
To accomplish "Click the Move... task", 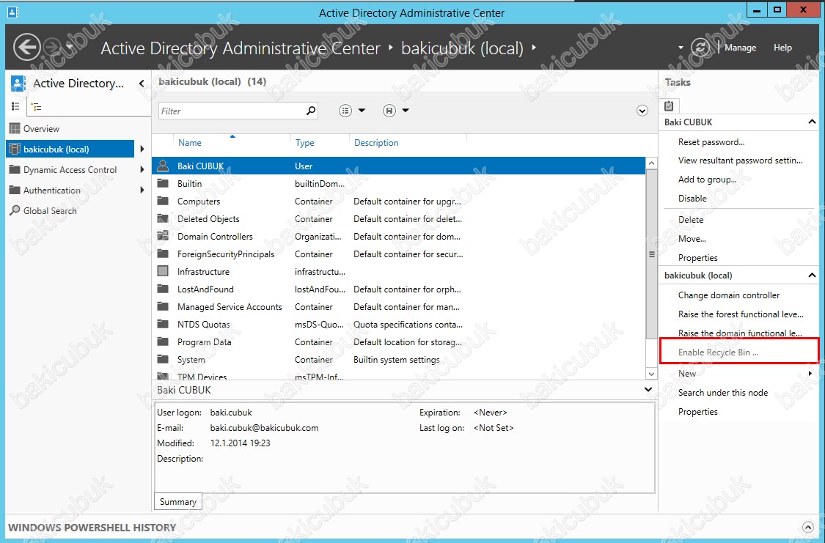I will (692, 239).
